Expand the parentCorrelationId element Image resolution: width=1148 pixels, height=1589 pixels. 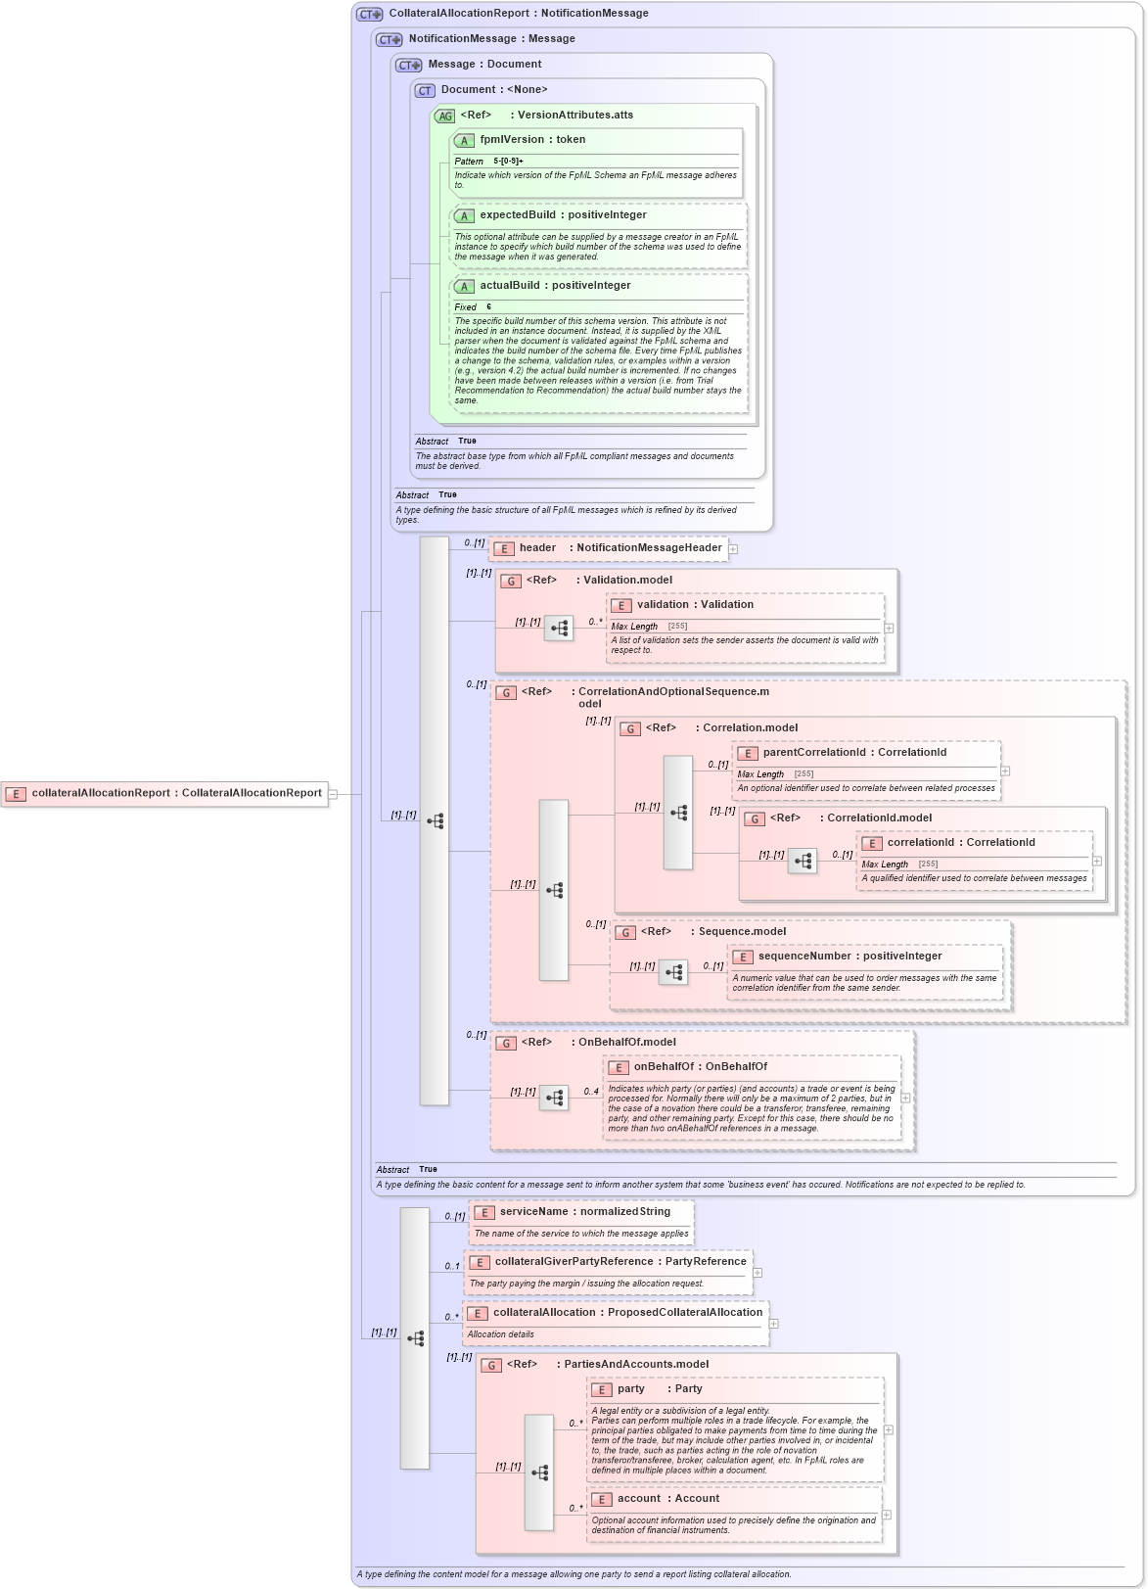coord(1005,771)
